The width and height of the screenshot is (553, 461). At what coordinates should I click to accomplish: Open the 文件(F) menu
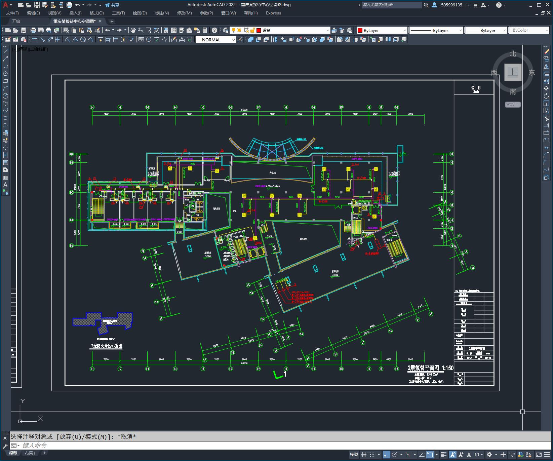click(12, 13)
